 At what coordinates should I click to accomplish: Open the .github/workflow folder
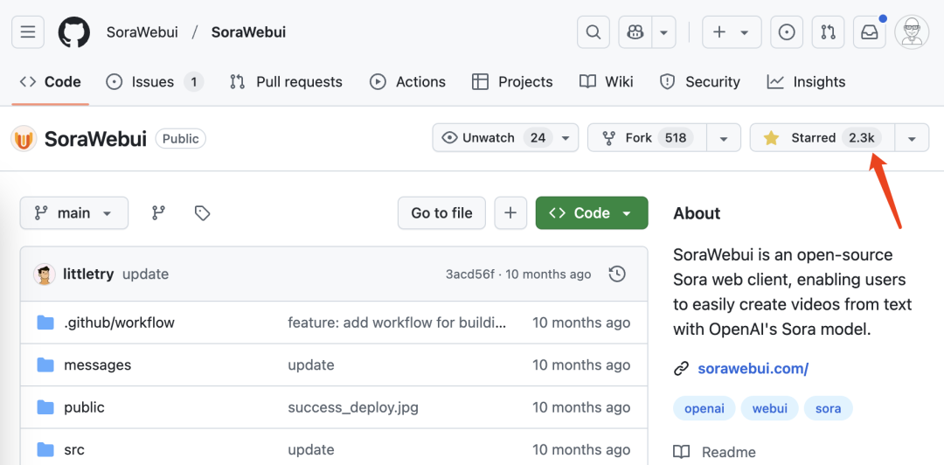pos(119,323)
